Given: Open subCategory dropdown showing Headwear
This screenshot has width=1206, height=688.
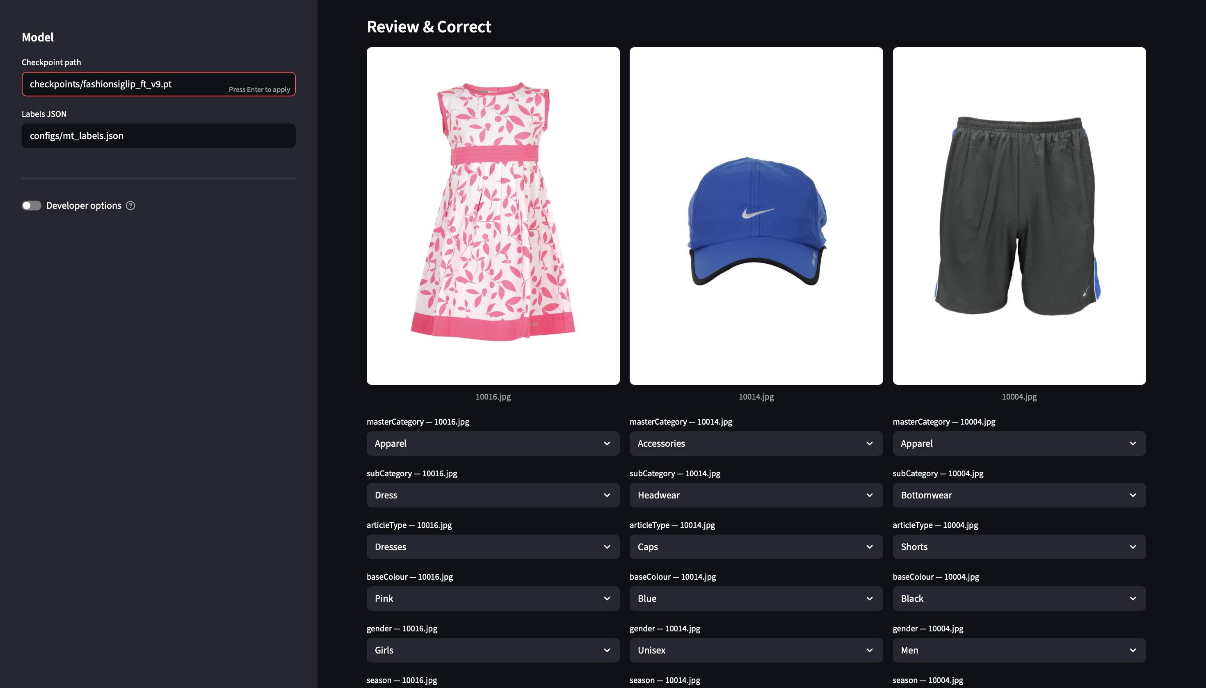Looking at the screenshot, I should click(756, 495).
